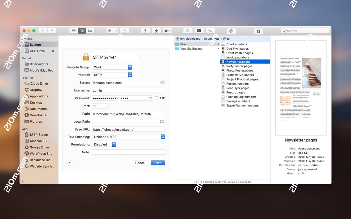Click the Base URL field
351x219 pixels.
coord(128,129)
